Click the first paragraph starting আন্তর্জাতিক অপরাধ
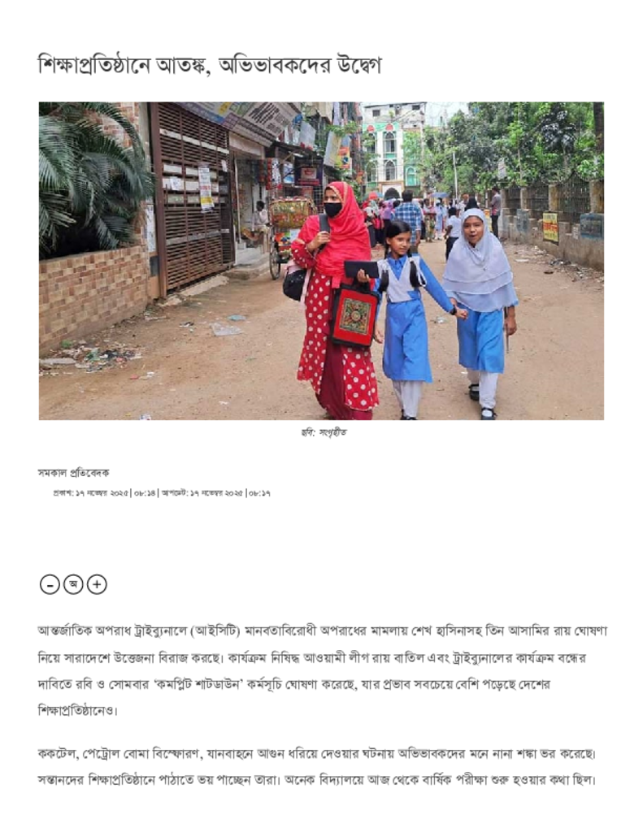 322,670
